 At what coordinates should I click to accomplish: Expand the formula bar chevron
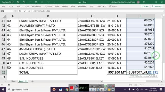tap(163, 11)
